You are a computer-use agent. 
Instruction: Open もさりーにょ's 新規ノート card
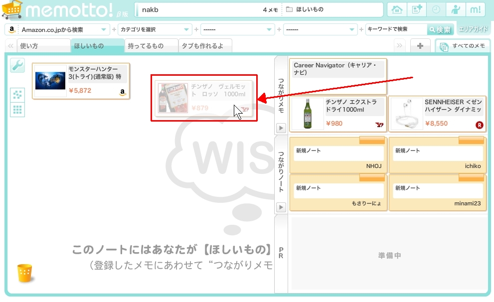coord(338,192)
